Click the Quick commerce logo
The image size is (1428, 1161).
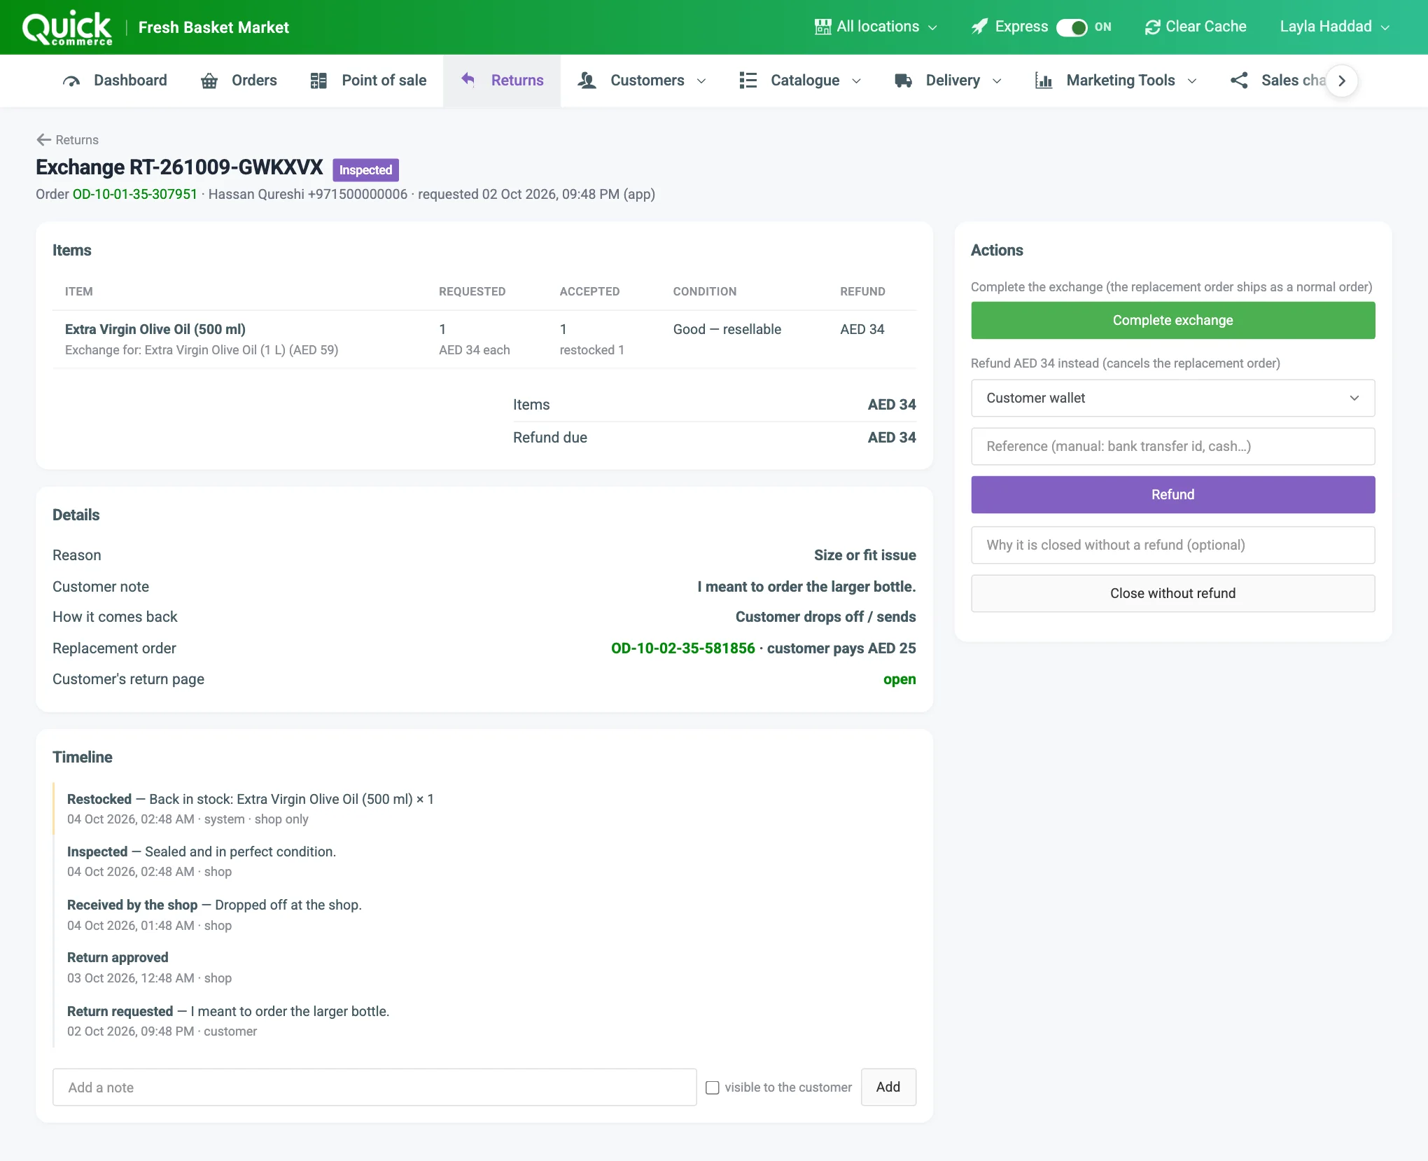pyautogui.click(x=67, y=28)
